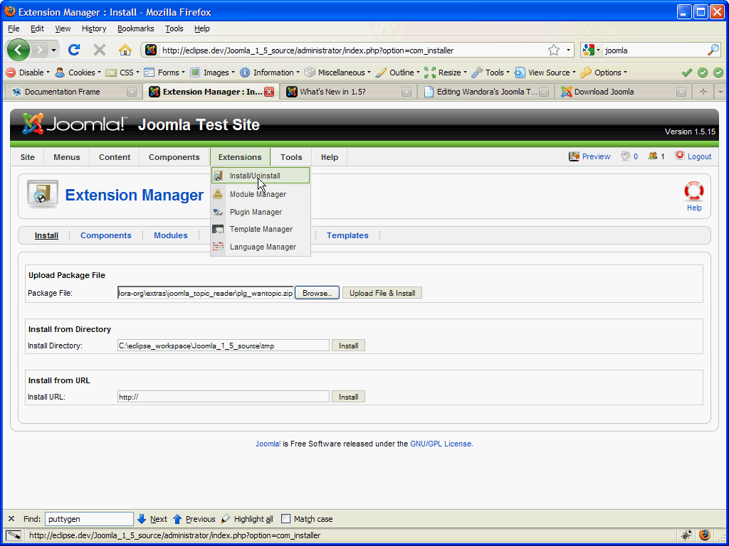Image resolution: width=729 pixels, height=546 pixels.
Task: Click the messages envelope icon showing 0
Action: (624, 156)
